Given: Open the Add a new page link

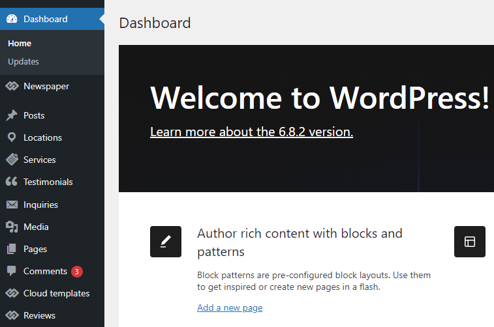Looking at the screenshot, I should (230, 307).
